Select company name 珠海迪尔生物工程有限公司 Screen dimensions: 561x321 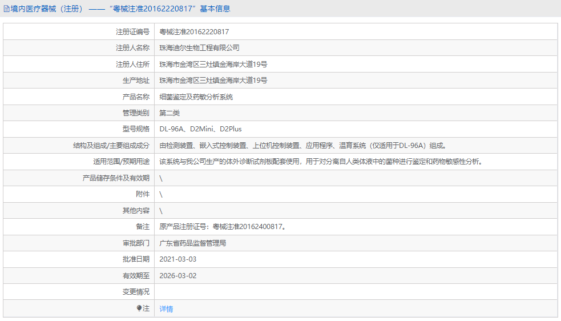pyautogui.click(x=199, y=48)
